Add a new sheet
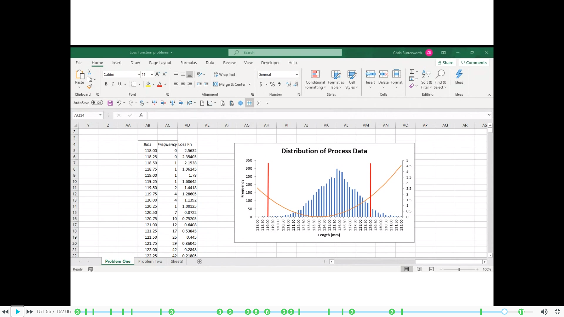This screenshot has height=317, width=564. [x=199, y=262]
